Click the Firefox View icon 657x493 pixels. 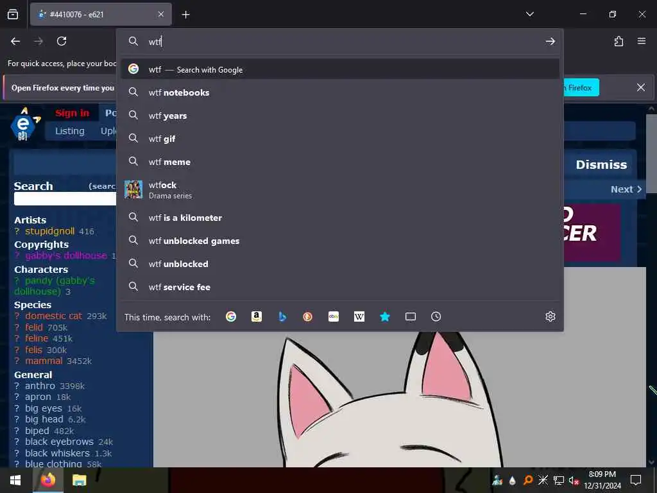tap(13, 14)
